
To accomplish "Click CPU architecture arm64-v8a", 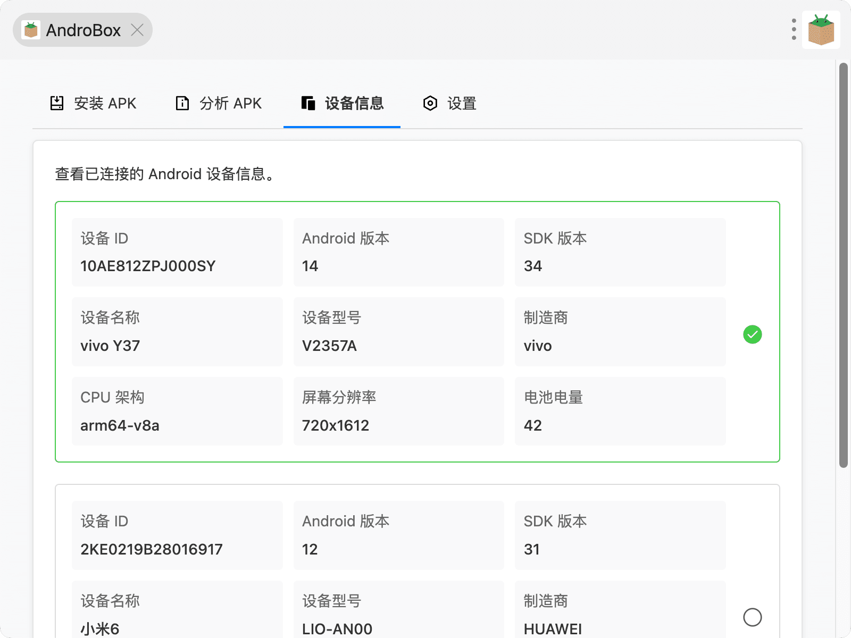I will [x=120, y=425].
